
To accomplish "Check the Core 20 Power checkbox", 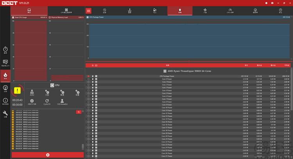I will pyautogui.click(x=88, y=136).
